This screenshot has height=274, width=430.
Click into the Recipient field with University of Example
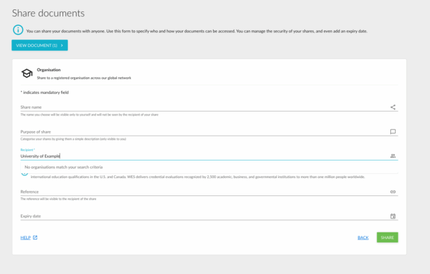click(x=202, y=156)
